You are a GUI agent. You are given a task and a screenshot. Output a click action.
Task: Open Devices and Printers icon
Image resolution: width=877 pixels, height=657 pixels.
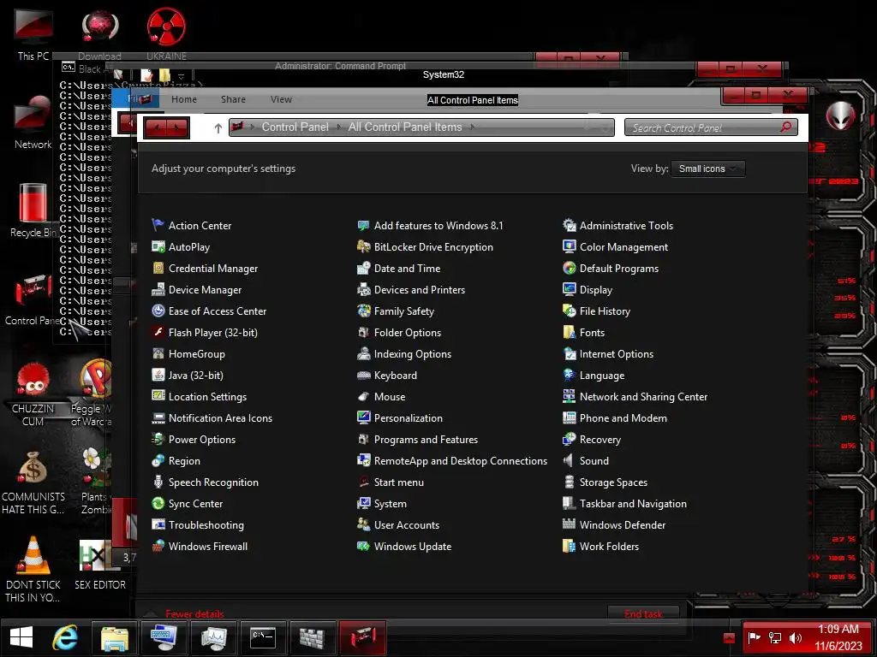coord(363,289)
